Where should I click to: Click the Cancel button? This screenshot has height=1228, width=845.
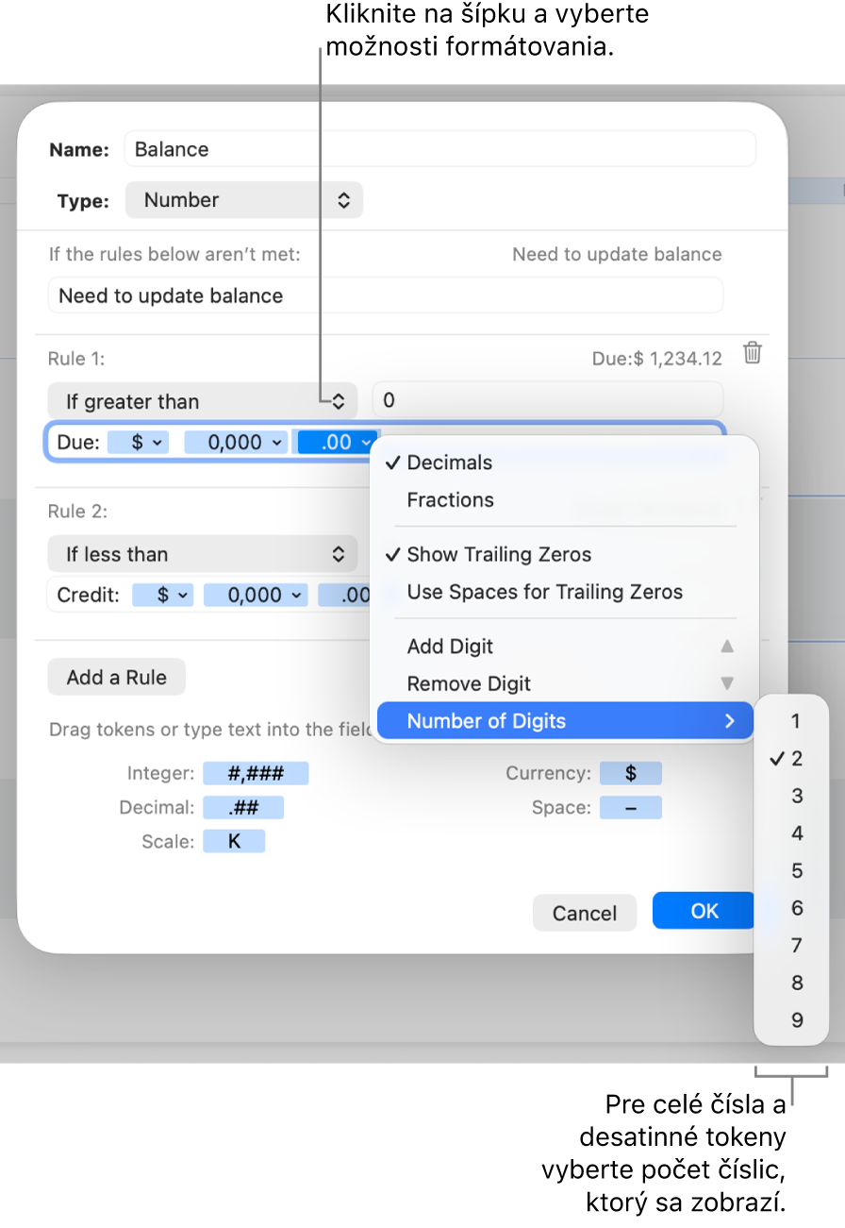click(585, 913)
